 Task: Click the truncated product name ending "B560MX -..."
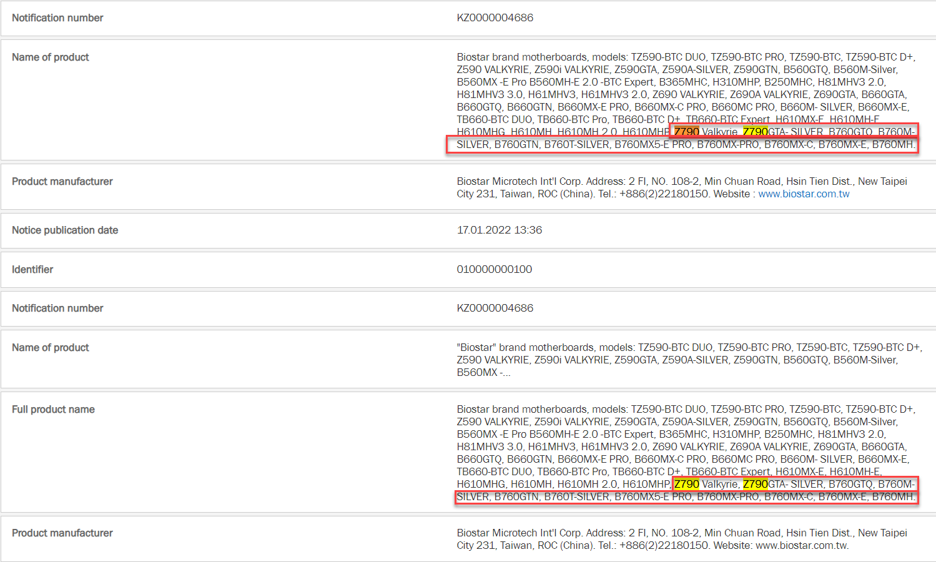click(x=689, y=360)
